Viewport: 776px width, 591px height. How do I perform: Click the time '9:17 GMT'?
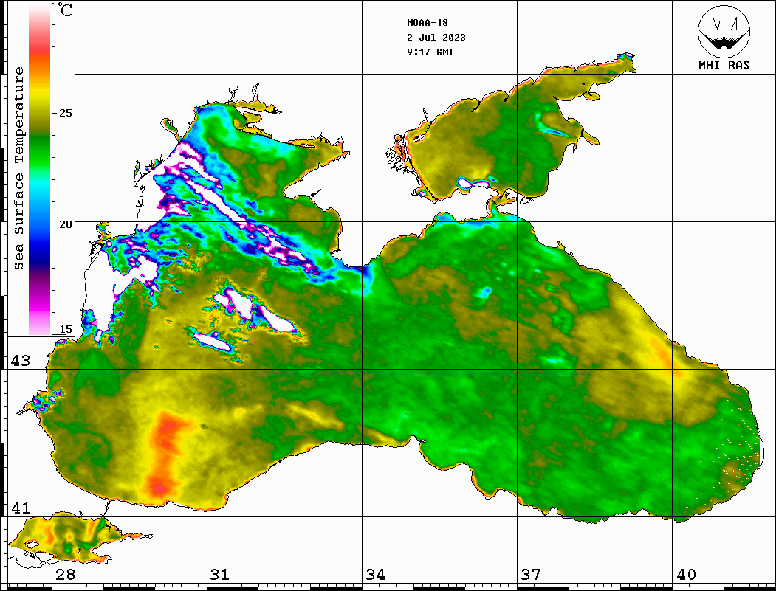tap(430, 52)
